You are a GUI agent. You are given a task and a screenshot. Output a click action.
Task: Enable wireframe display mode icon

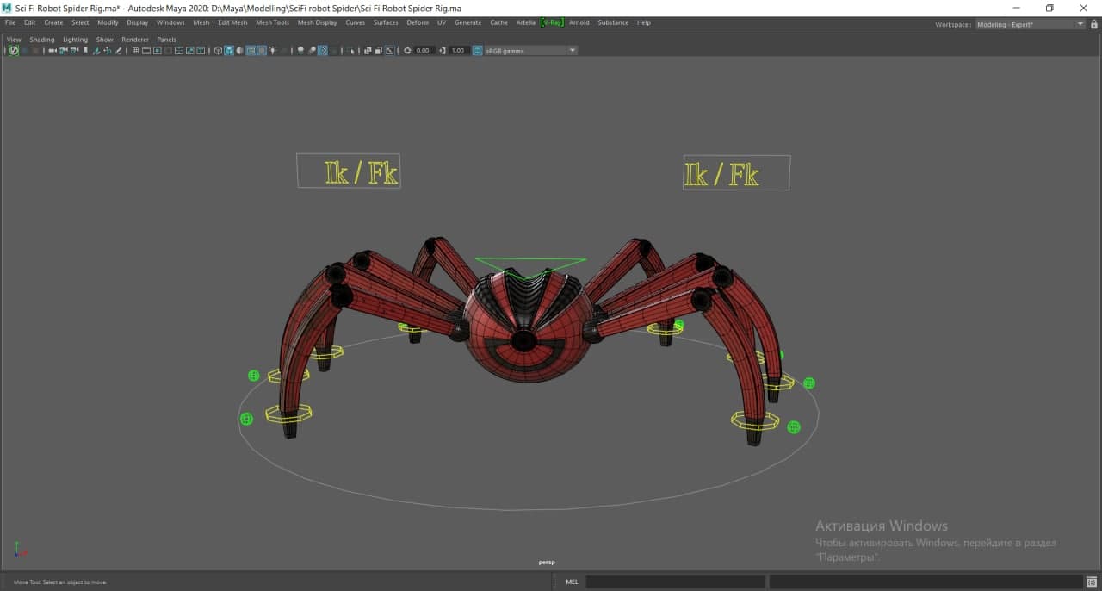(218, 51)
